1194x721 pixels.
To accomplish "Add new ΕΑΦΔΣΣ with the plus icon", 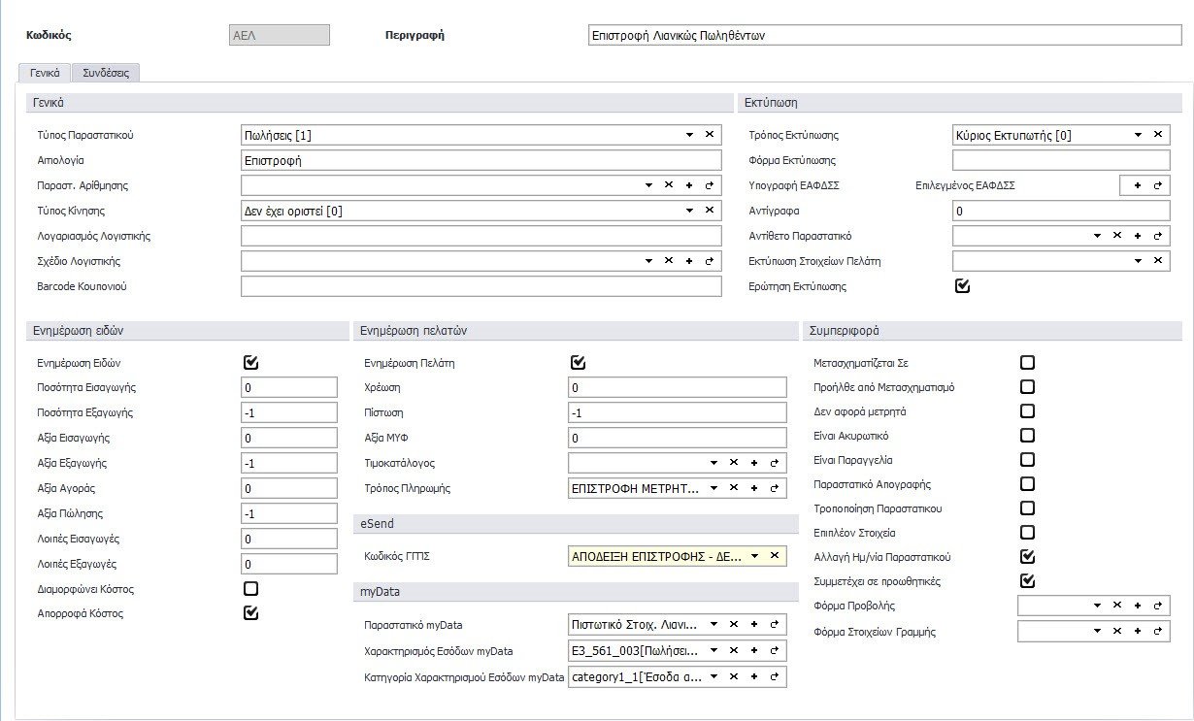I will 1138,185.
